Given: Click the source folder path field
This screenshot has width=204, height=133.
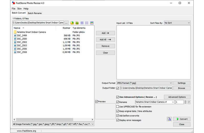Looking at the screenshot, I should pos(38,23).
